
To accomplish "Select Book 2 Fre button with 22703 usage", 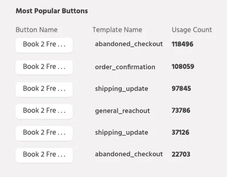I will tap(44, 155).
